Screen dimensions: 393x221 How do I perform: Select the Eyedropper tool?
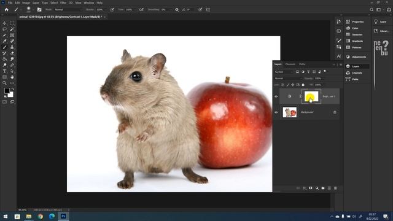(4, 41)
